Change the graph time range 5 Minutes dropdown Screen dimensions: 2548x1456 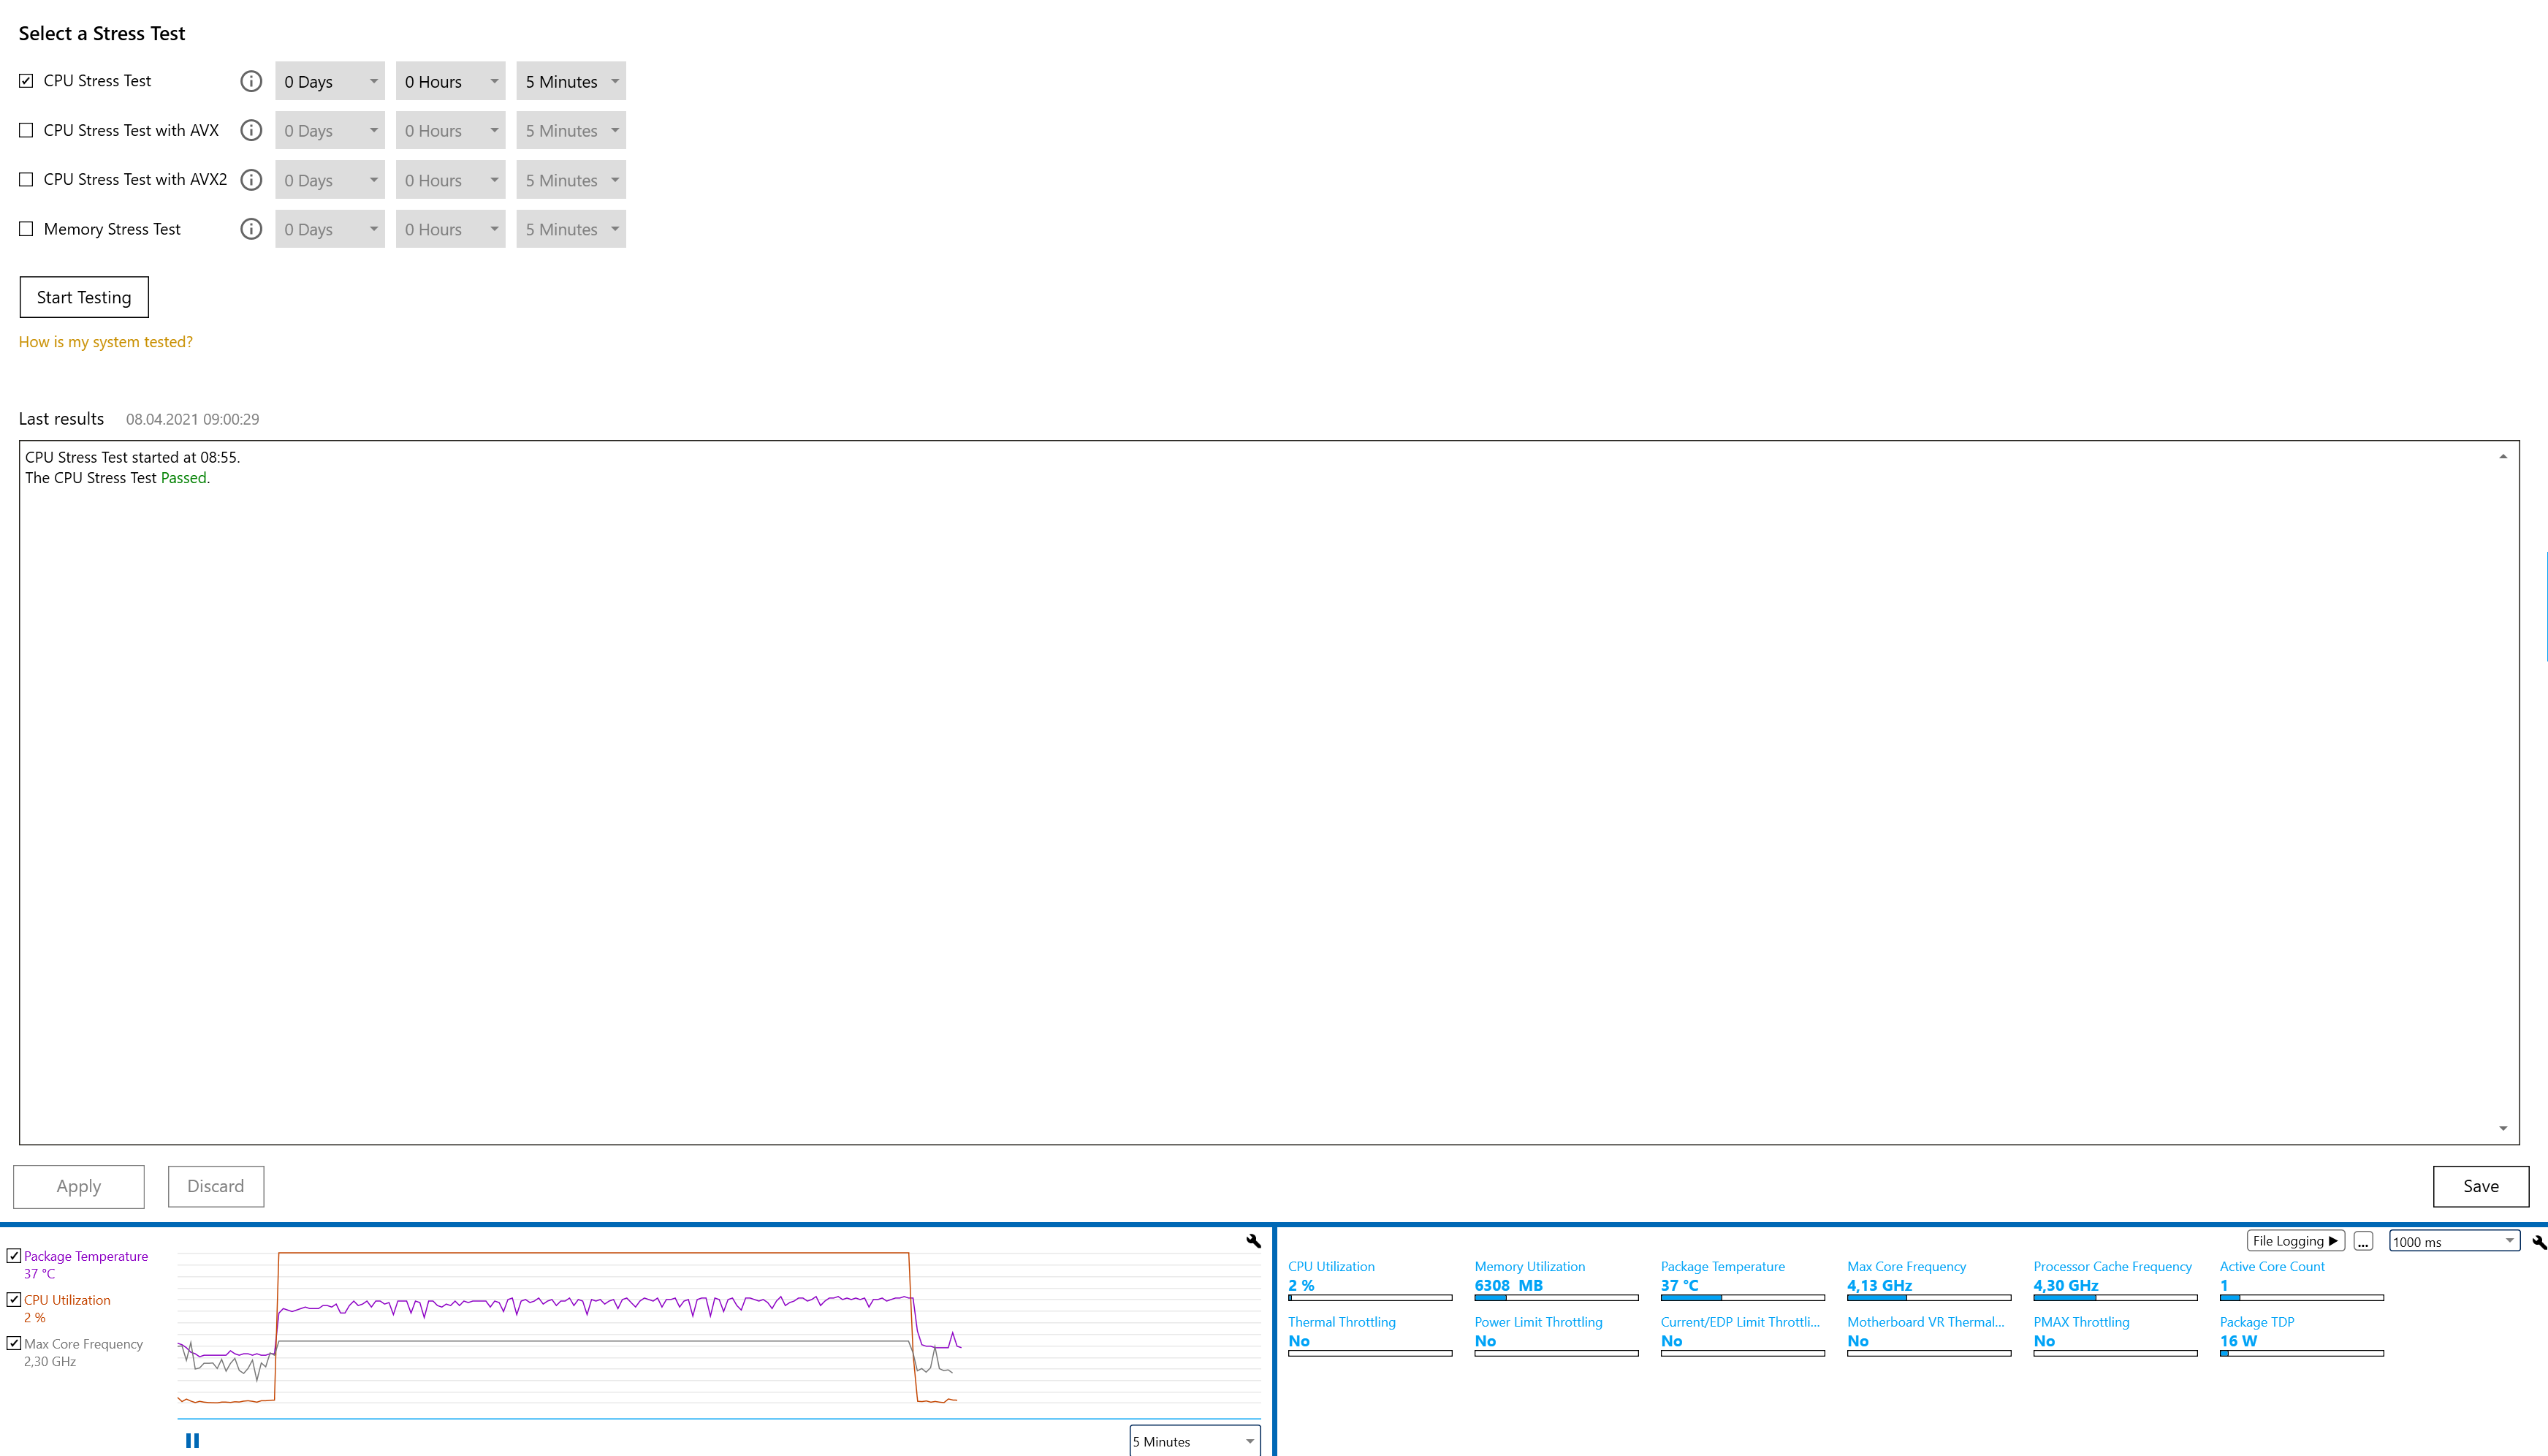(1193, 1441)
